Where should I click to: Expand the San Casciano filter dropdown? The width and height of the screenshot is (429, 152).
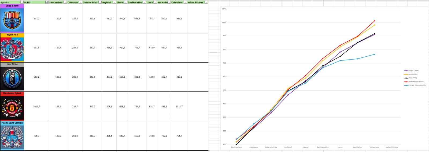pos(65,2)
